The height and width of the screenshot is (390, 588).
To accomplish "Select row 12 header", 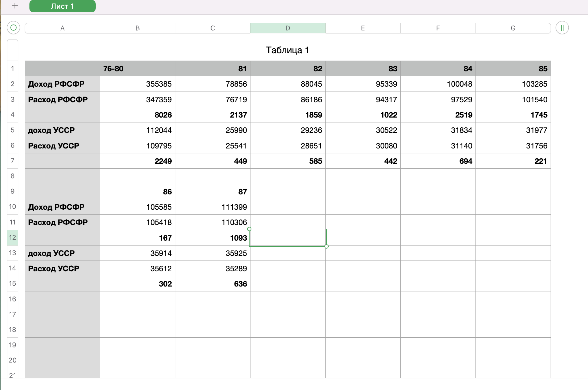I will [x=13, y=238].
